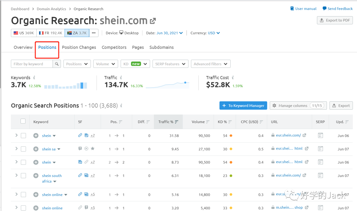Select the FR 192.4K database button
Viewport: 357px width, 211px height.
[x=51, y=33]
